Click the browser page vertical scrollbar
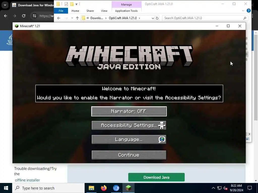The image size is (258, 193). [x=256, y=77]
